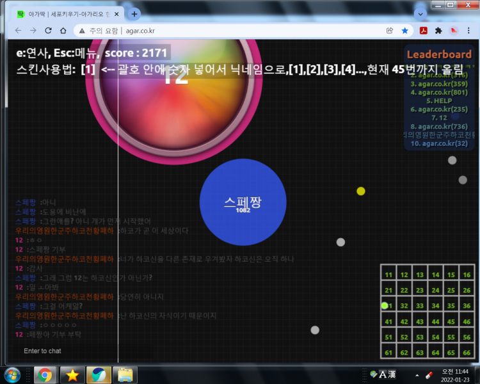
Task: Click leaderboard entry 6. agar.co.kr(235)
Action: point(439,109)
